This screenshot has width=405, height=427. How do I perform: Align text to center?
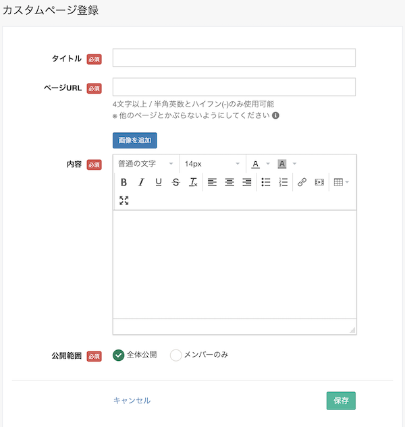coord(230,182)
